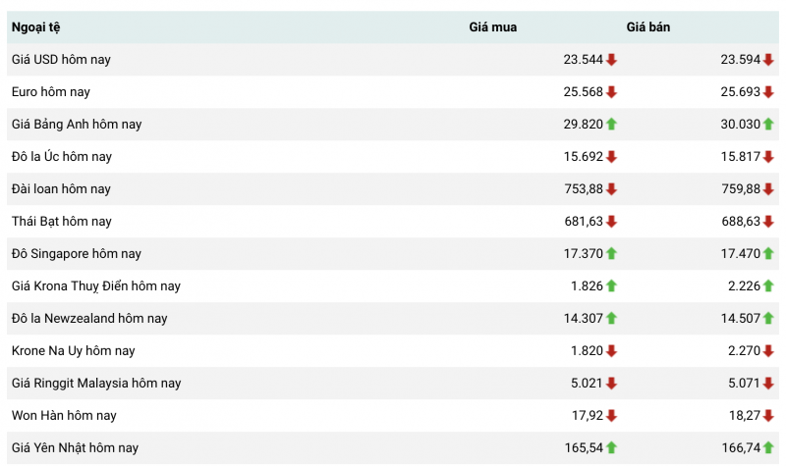Click green up arrow beside Krona Thuỵ Điển sell price 2.226
The width and height of the screenshot is (786, 466).
[x=768, y=286]
